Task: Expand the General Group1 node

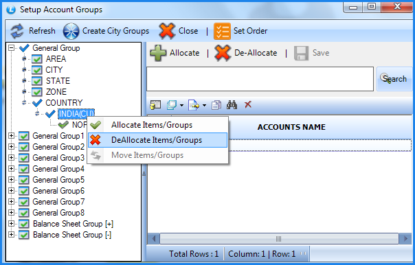Action: click(11, 136)
